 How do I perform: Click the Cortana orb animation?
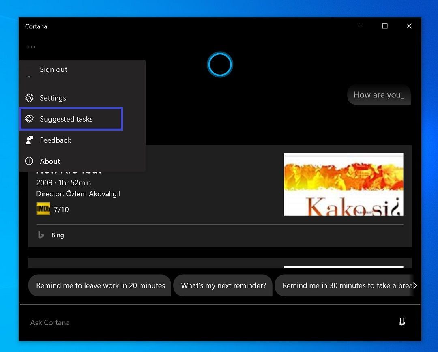click(x=220, y=64)
